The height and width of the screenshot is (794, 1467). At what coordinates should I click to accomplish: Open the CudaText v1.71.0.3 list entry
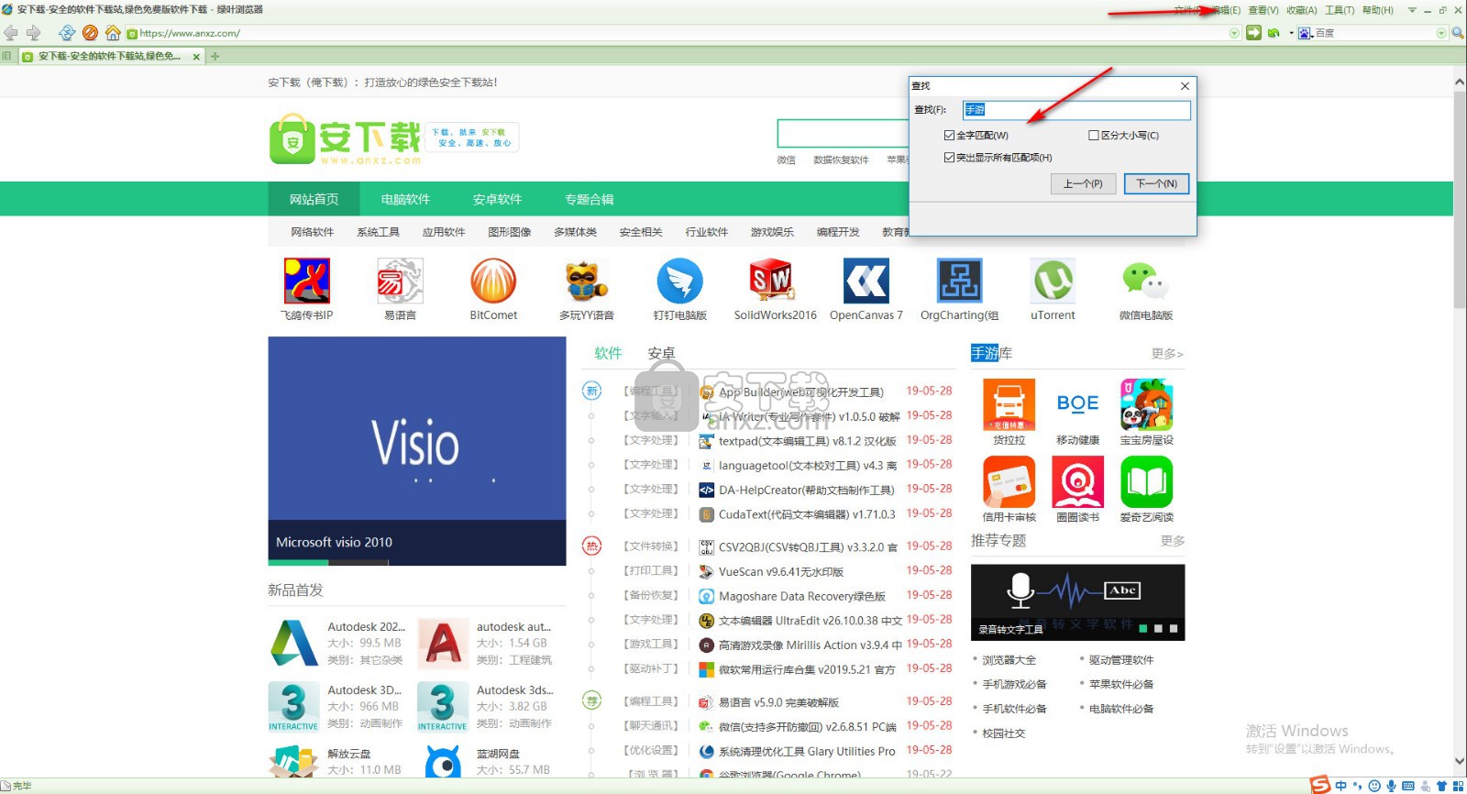click(x=807, y=514)
